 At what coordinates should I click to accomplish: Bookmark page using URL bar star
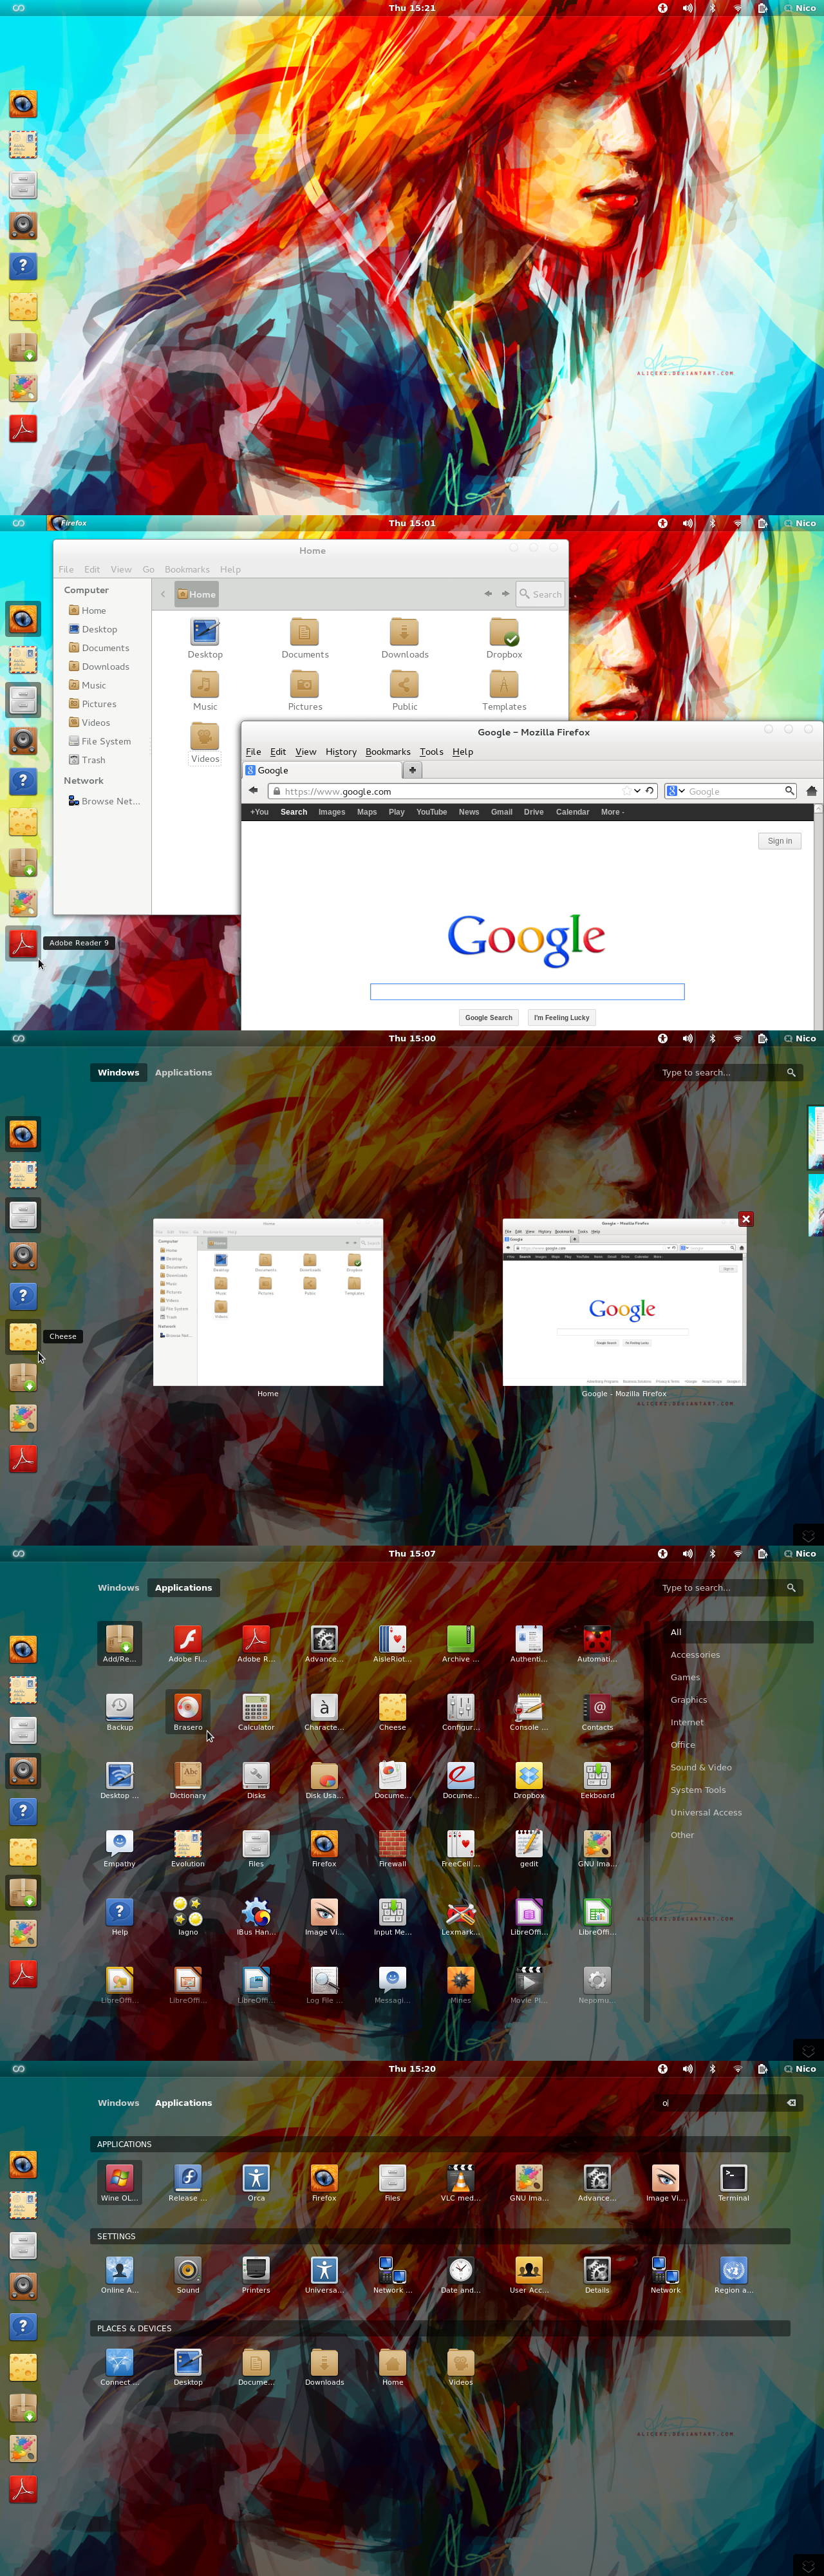click(x=627, y=791)
